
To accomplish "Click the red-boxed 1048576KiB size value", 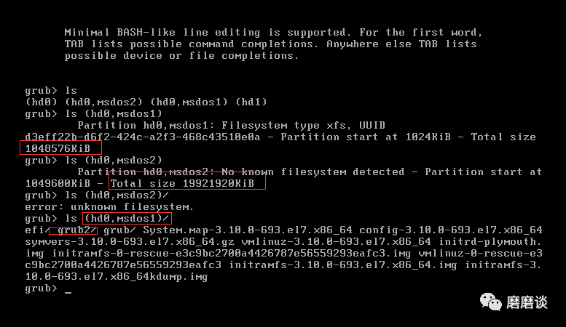I will click(58, 148).
